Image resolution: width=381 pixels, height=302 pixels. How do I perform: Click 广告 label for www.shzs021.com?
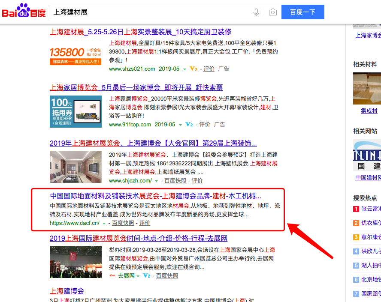coord(224,69)
